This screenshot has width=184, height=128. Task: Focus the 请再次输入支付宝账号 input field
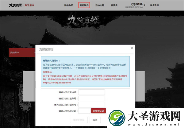click(x=91, y=105)
